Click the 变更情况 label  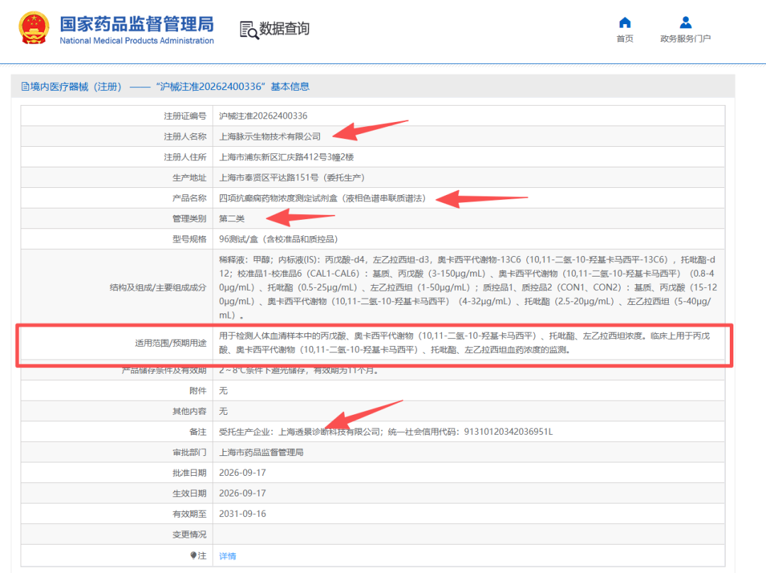[189, 534]
